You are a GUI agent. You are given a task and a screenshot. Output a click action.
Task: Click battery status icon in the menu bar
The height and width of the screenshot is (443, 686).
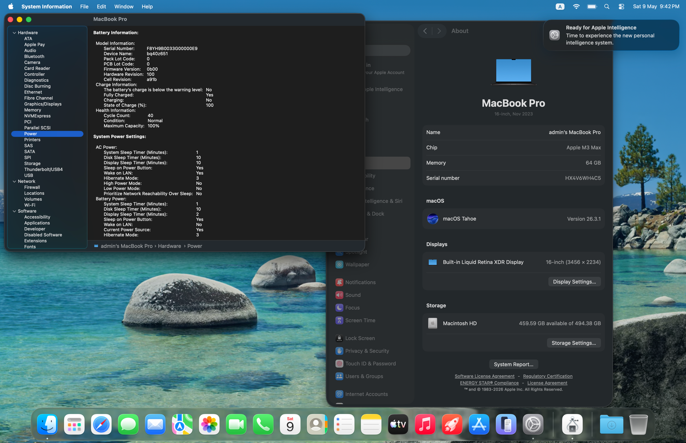point(592,6)
